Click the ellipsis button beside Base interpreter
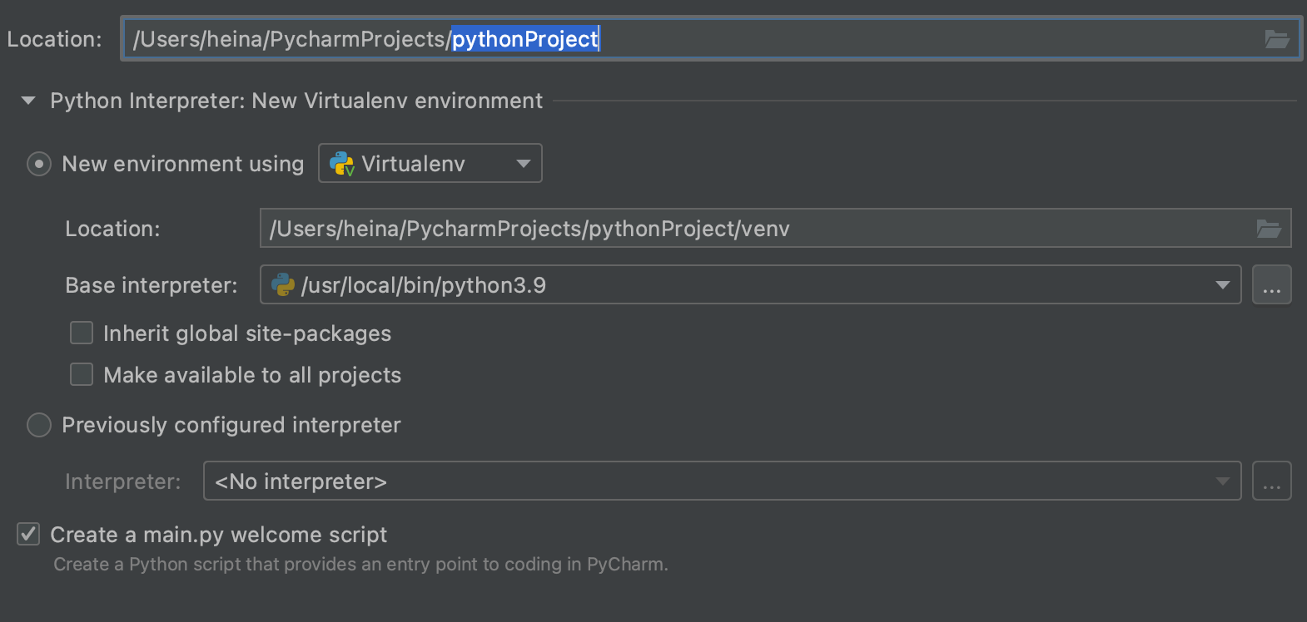Screen dimensions: 1307x622 click(1272, 284)
